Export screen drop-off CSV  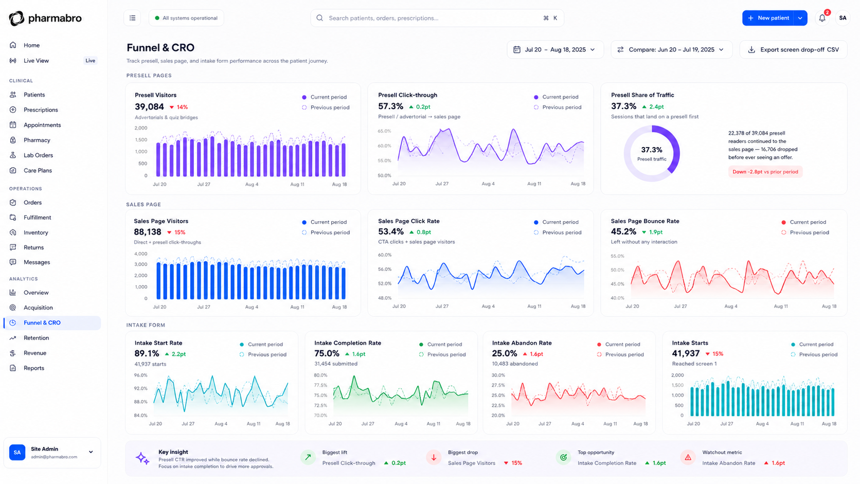click(x=793, y=49)
